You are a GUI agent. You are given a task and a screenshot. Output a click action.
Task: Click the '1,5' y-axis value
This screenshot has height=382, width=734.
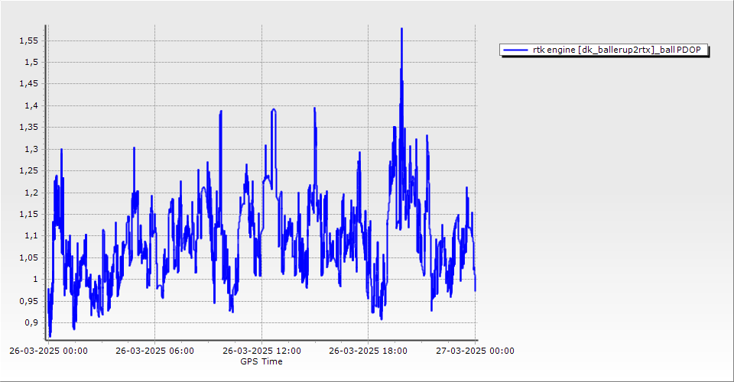click(x=31, y=62)
